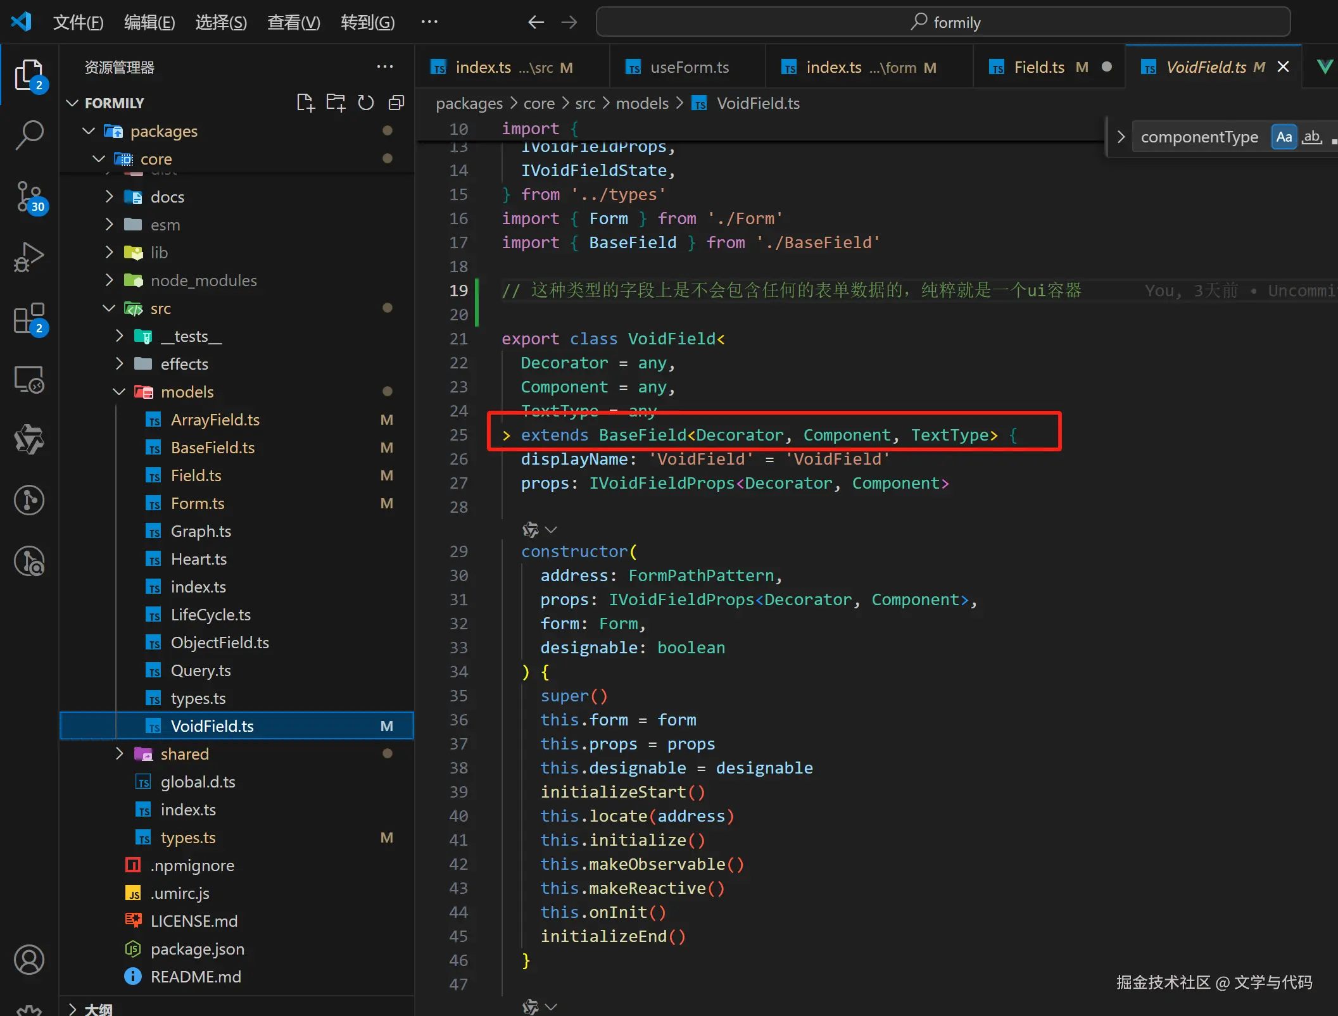Open the Search view in activity bar
Screen dimensions: 1338x1016
[x=29, y=135]
